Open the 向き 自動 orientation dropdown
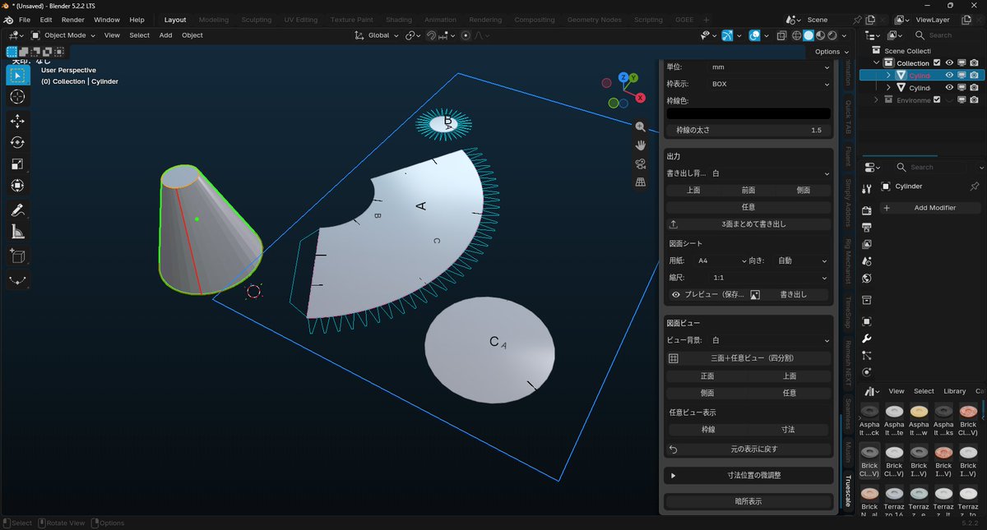The width and height of the screenshot is (987, 530). (802, 260)
